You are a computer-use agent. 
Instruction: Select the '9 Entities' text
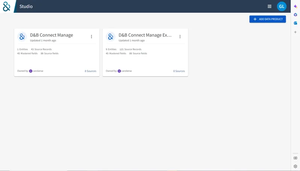(111, 49)
